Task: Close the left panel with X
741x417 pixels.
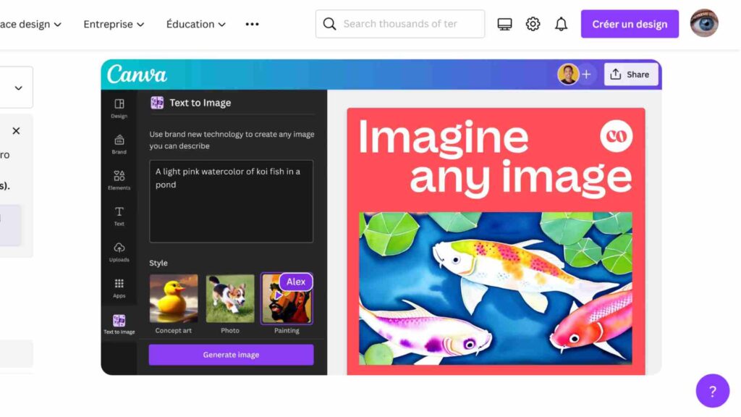Action: 16,131
